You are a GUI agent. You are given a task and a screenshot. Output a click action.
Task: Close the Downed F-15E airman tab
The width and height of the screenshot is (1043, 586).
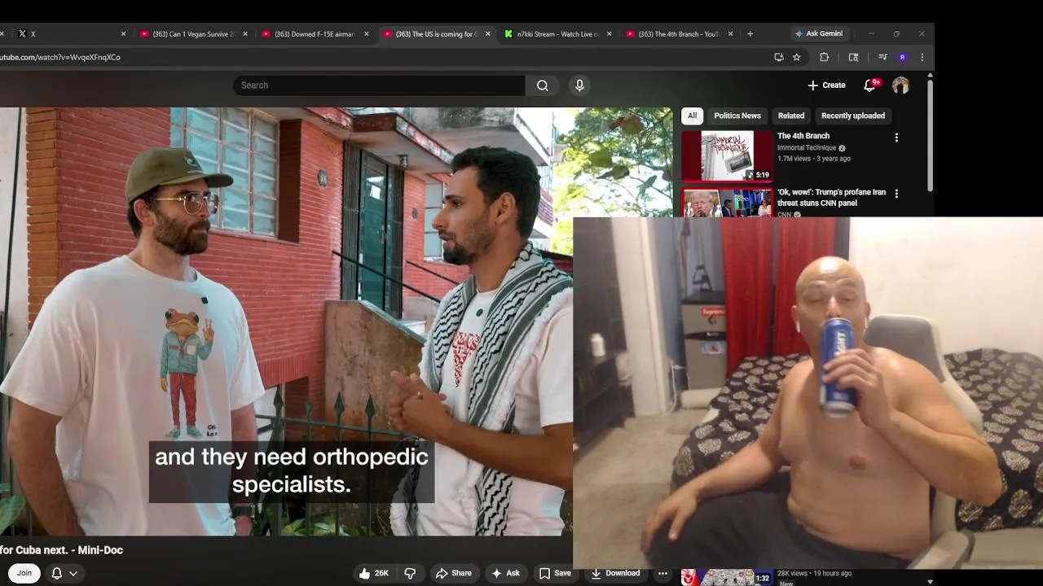367,33
